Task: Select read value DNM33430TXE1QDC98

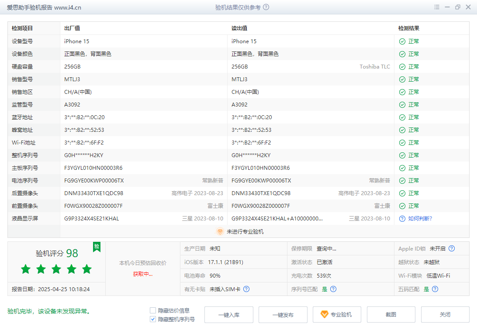Action: pos(261,193)
